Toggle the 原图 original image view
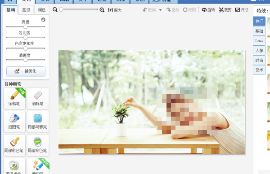 [189, 10]
